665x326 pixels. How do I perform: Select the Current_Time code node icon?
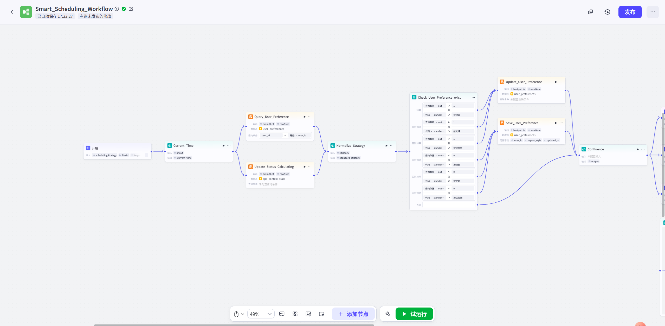(x=170, y=146)
